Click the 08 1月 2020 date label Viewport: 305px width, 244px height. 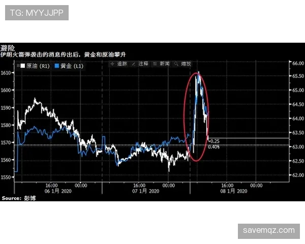[234, 191]
